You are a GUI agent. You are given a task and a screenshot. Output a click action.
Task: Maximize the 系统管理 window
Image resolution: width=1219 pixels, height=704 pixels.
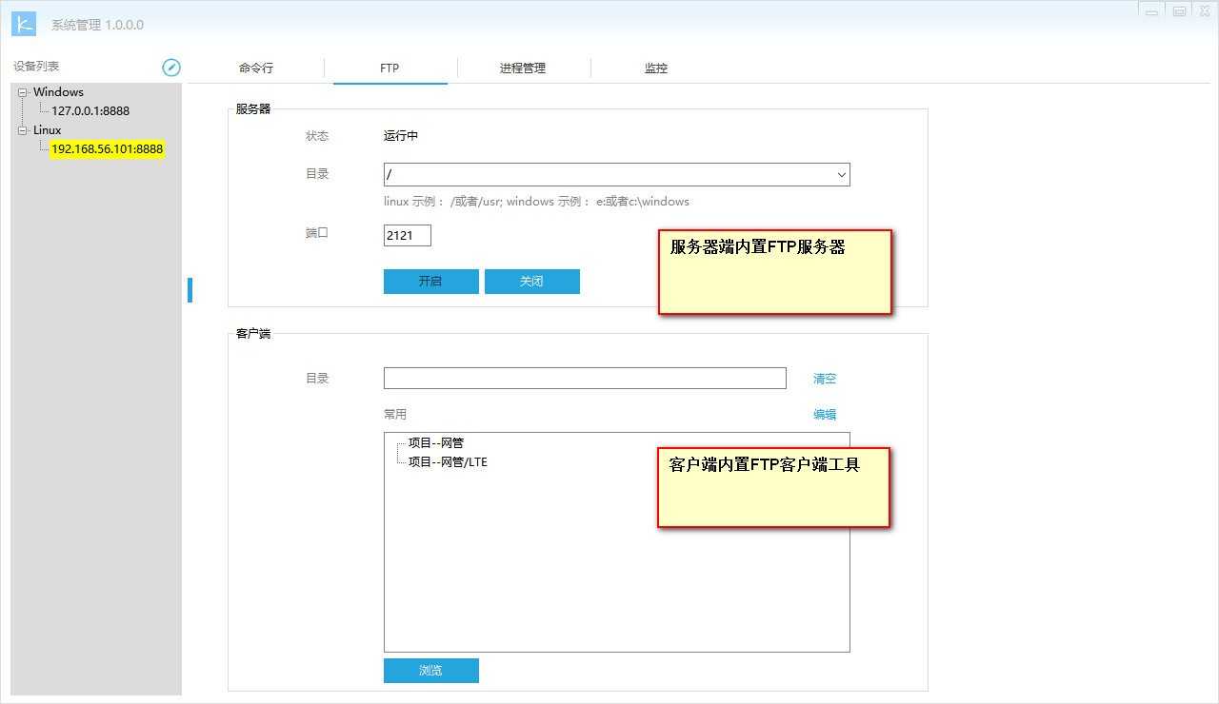1179,10
